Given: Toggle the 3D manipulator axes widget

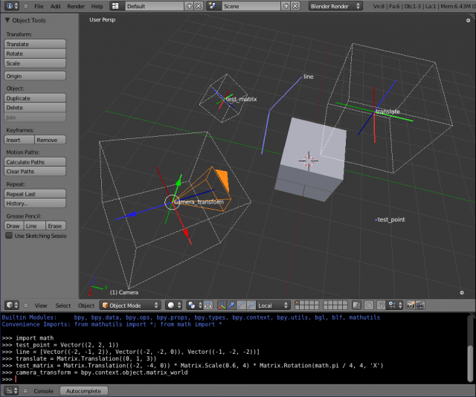Looking at the screenshot, I should tap(222, 305).
